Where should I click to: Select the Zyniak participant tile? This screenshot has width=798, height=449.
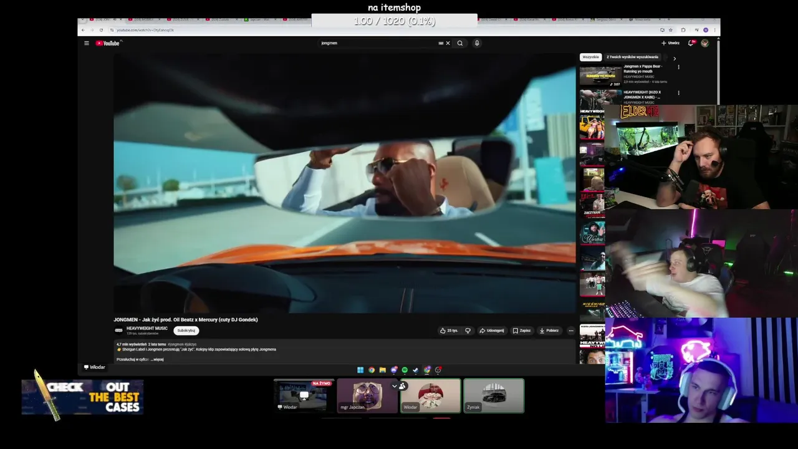point(494,395)
